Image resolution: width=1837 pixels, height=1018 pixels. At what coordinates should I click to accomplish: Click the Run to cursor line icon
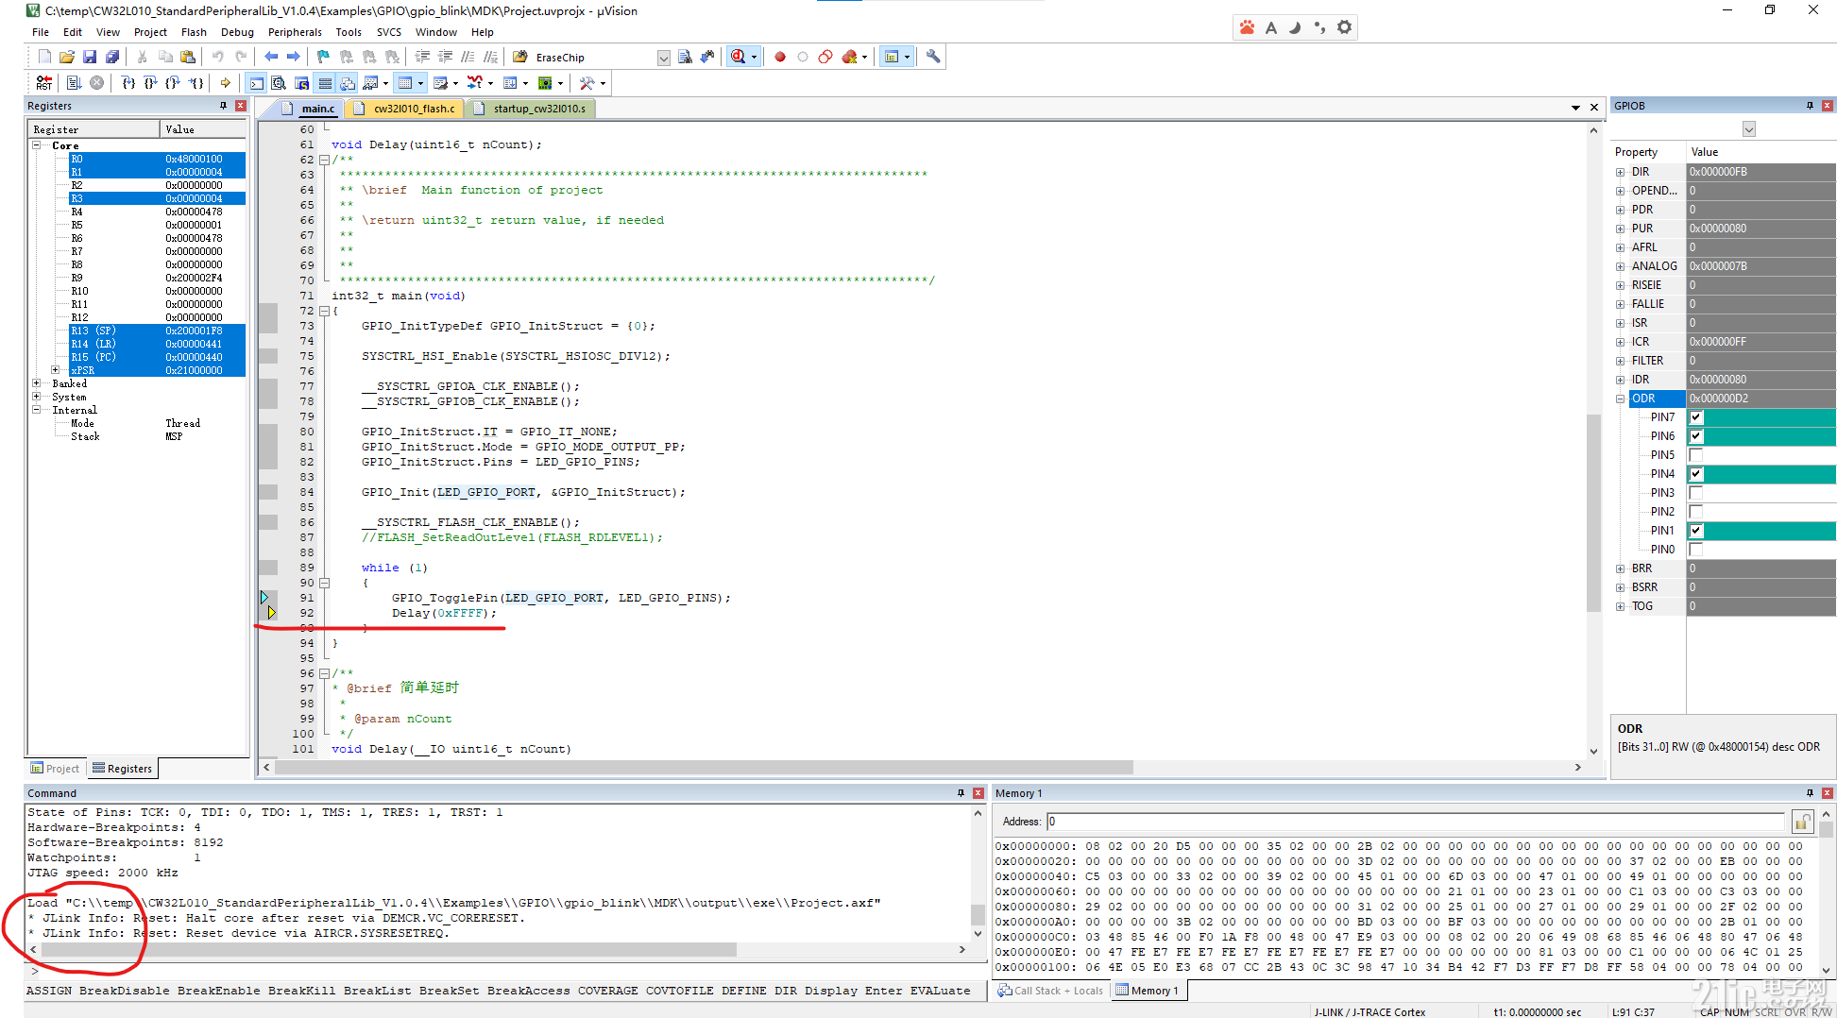196,83
